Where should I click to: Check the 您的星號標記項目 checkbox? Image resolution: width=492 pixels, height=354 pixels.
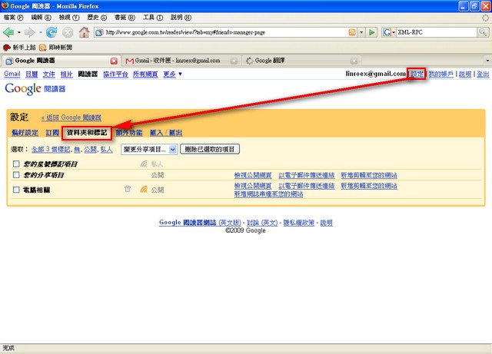click(x=16, y=164)
